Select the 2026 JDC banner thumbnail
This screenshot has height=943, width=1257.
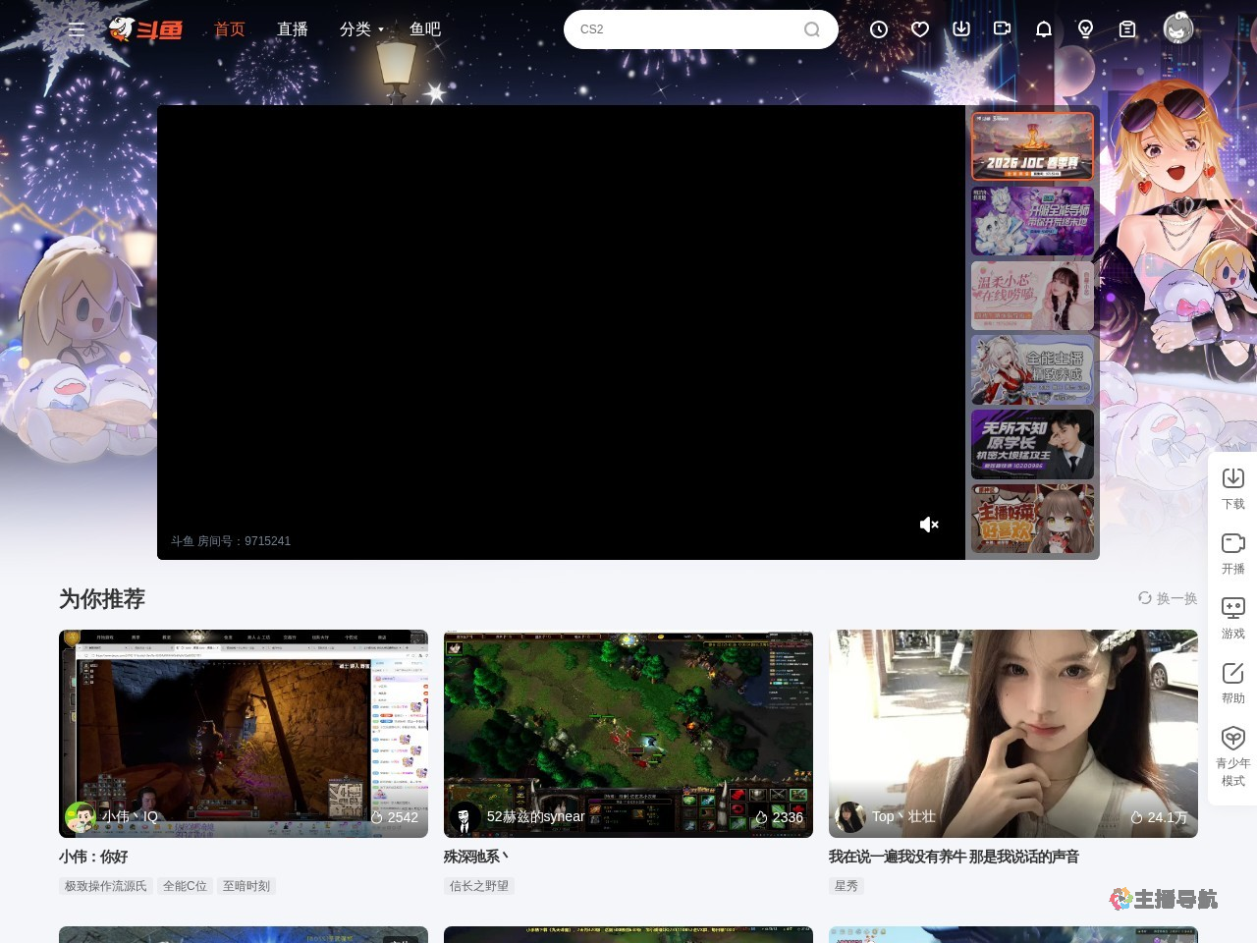pos(1032,145)
